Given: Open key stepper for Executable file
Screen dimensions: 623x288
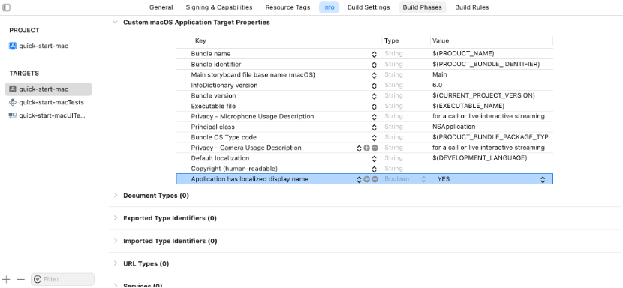Looking at the screenshot, I should [374, 106].
